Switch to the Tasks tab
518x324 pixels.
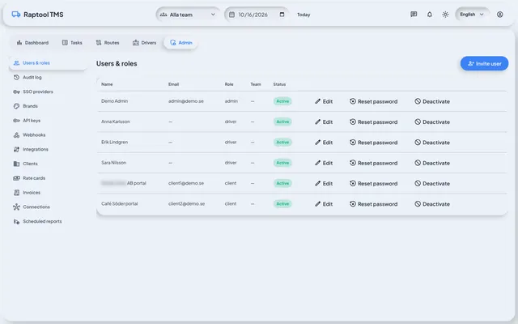pos(72,43)
